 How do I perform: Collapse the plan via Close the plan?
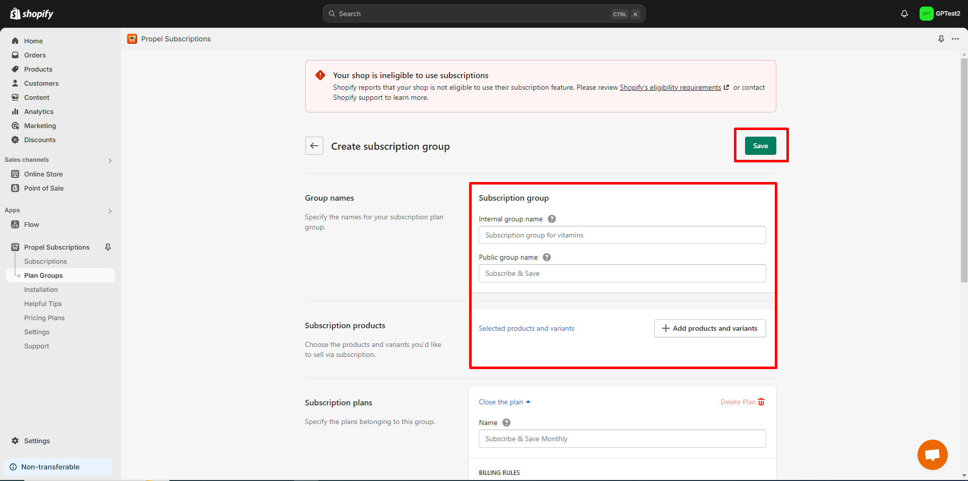tap(504, 402)
